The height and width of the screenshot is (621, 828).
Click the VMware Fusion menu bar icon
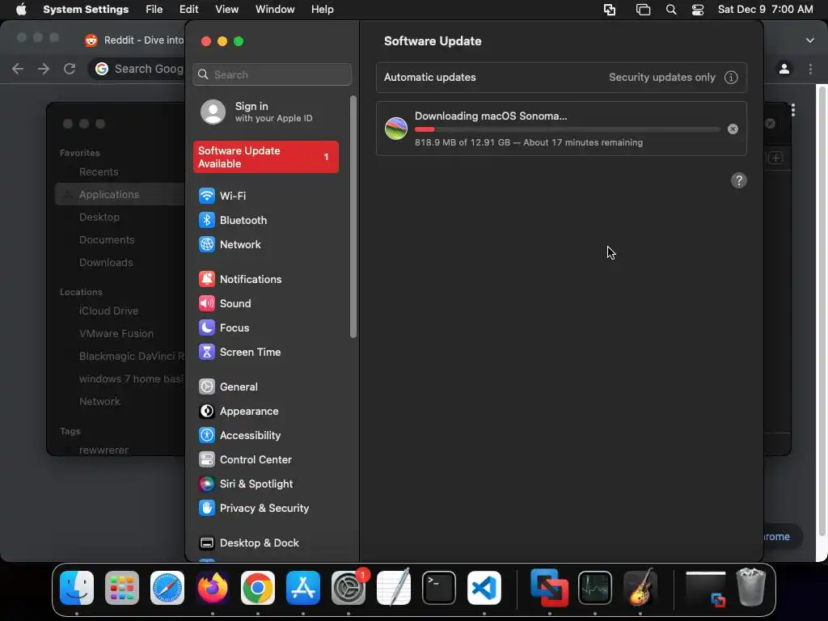tap(610, 10)
